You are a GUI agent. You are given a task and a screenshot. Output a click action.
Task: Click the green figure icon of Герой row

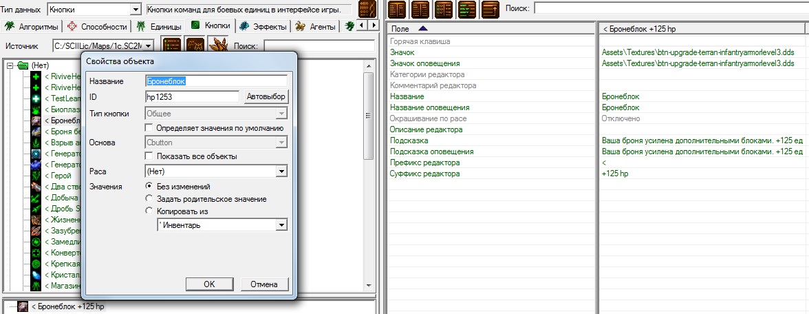coord(36,176)
